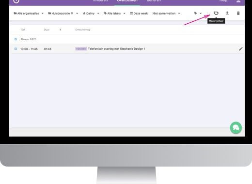Open the user account profile icon
The image size is (252, 184).
coord(238,1)
